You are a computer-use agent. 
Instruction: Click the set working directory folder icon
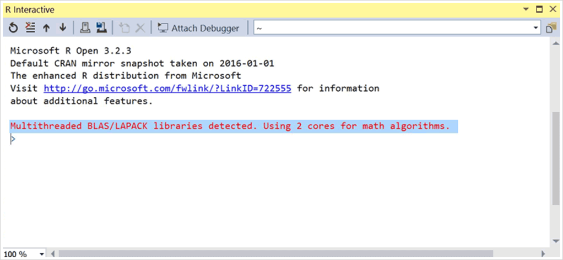[x=551, y=28]
